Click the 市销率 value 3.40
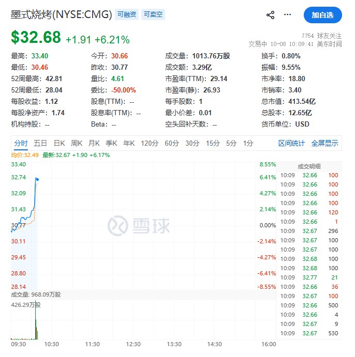Viewport: 355px width, 357px height. tap(295, 90)
